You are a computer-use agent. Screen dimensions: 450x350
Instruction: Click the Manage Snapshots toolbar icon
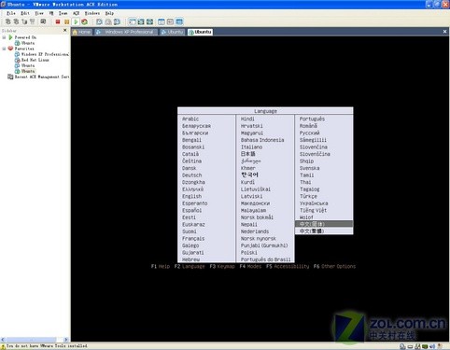[117, 21]
